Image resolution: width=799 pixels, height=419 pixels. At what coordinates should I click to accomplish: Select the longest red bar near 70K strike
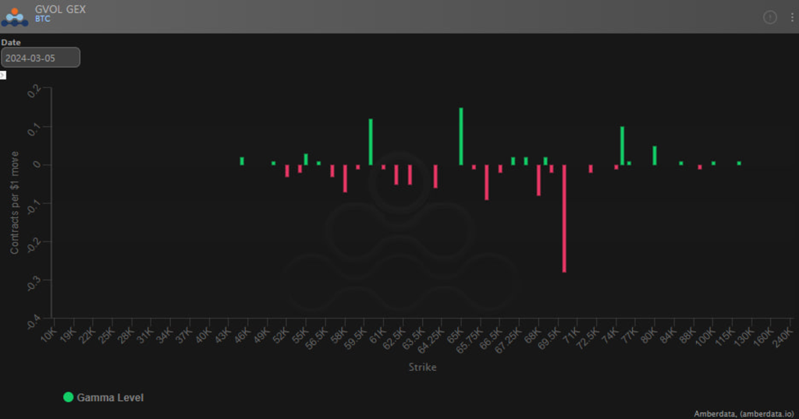[x=563, y=218]
